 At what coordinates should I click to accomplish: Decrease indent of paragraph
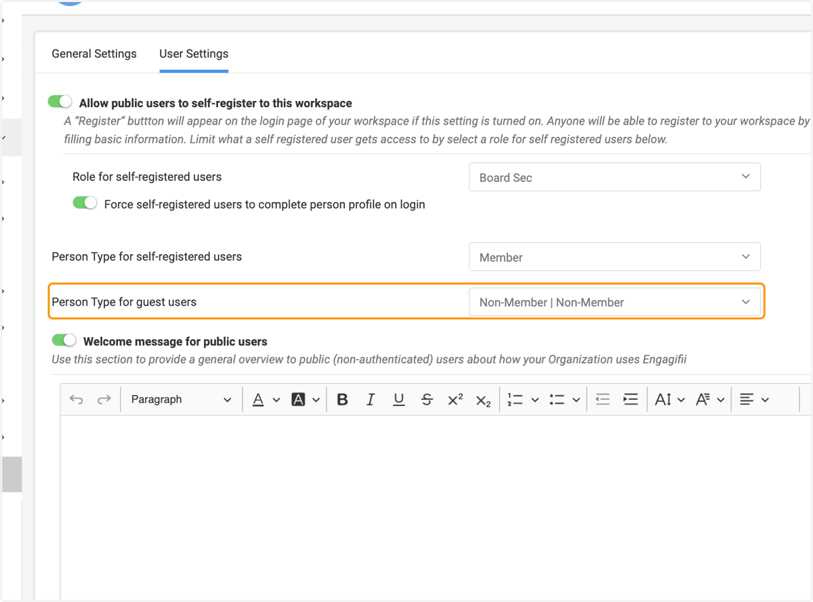(x=603, y=400)
